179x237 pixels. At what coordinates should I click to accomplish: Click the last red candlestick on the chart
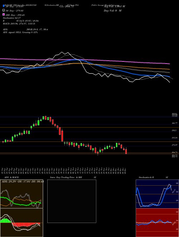(126, 151)
